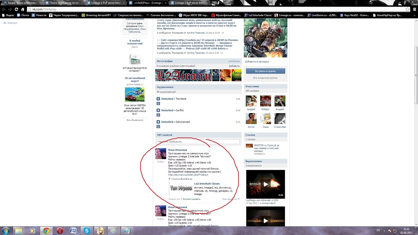Play Disturbed – Conflict audio track
Image resolution: width=418 pixels, height=235 pixels.
158,110
